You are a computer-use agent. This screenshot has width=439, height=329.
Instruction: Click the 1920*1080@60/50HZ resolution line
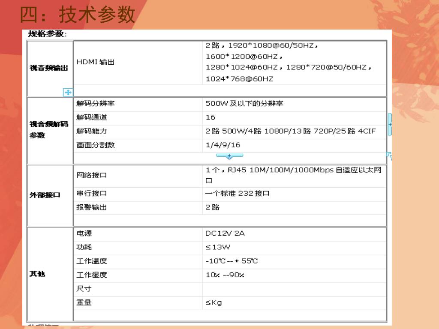262,45
